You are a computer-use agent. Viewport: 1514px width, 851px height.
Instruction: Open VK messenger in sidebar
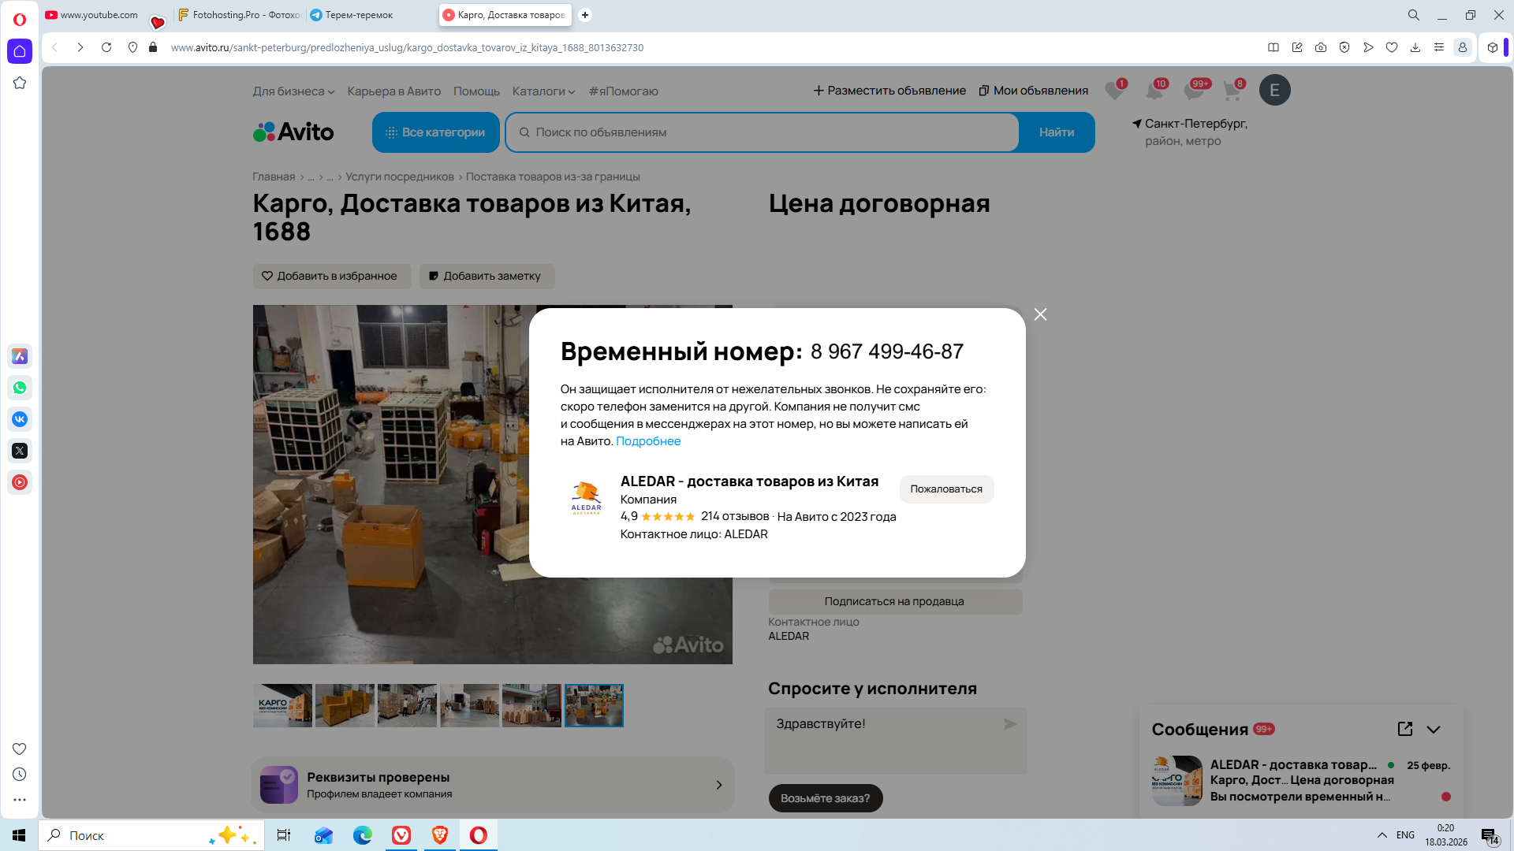click(x=20, y=419)
